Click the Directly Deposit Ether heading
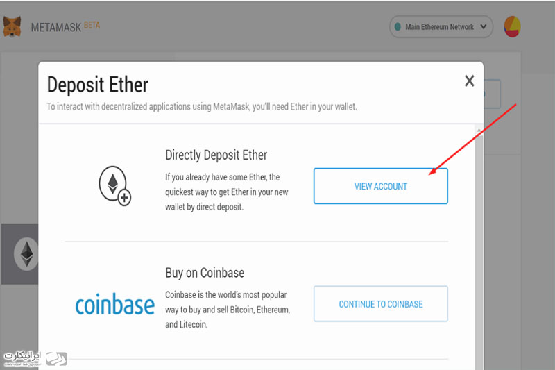 (216, 155)
